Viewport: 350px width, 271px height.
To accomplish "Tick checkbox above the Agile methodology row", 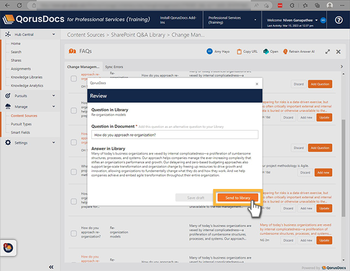I will click(74, 142).
